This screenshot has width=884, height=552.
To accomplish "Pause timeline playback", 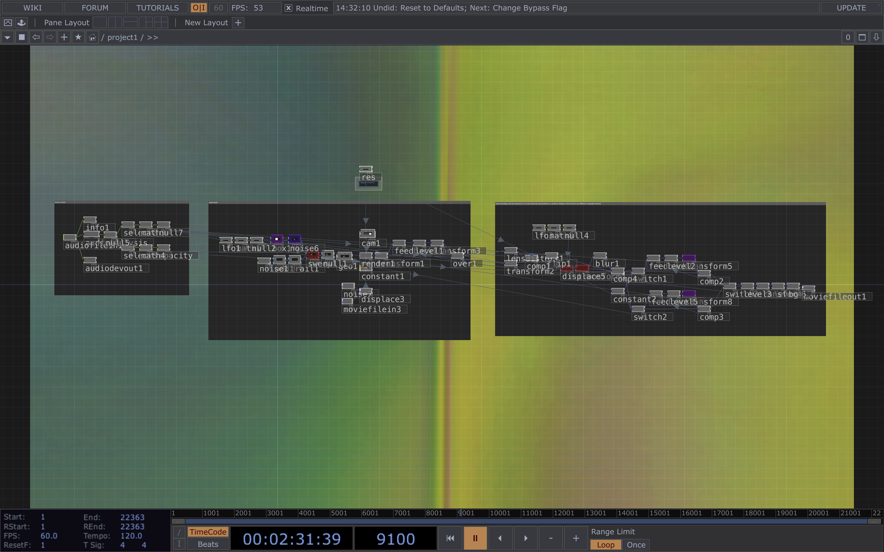I will coord(475,538).
